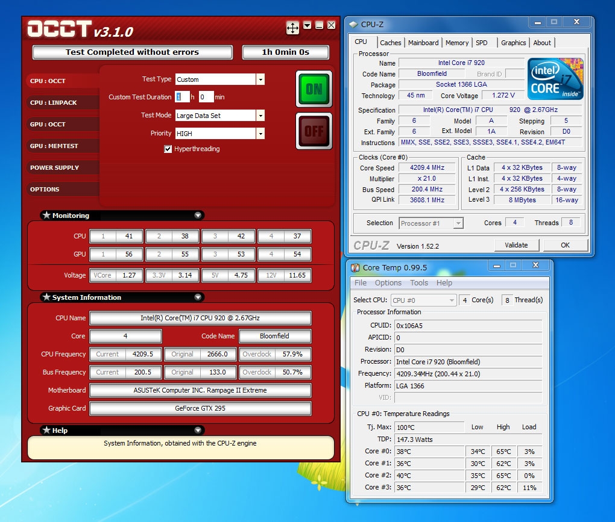This screenshot has height=522, width=615.
Task: Select the CPU : OCCT tab
Action: [x=63, y=81]
